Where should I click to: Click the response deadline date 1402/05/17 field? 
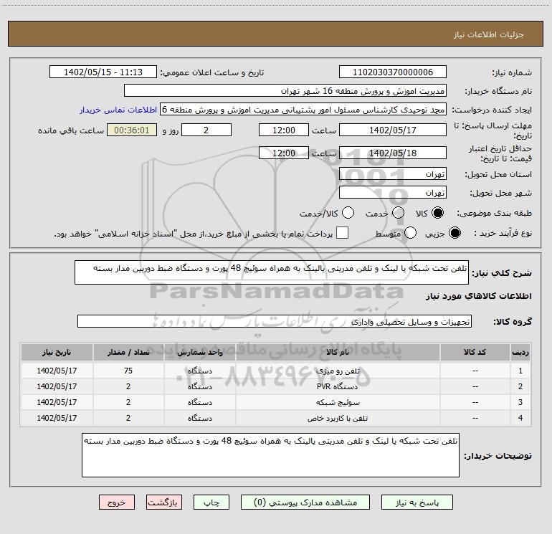click(393, 130)
